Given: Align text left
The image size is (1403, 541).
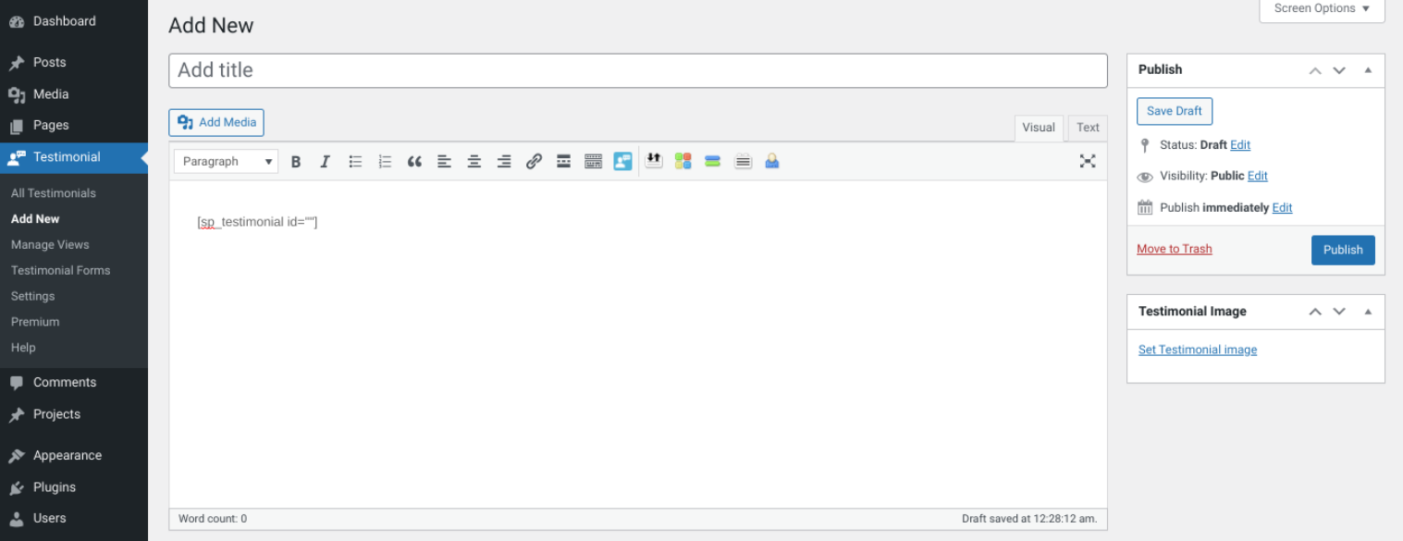Looking at the screenshot, I should pyautogui.click(x=444, y=162).
